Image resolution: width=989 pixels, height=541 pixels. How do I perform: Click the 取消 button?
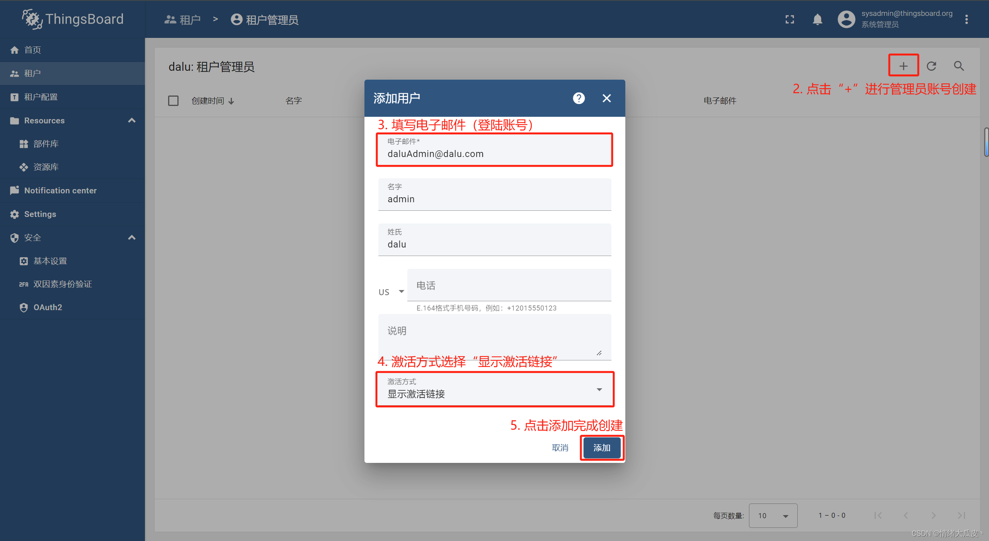pos(560,448)
